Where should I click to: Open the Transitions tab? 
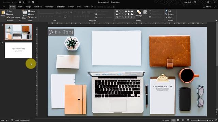(x=38, y=7)
